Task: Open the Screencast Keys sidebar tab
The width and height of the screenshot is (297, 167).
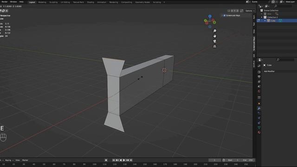Action: [254, 44]
